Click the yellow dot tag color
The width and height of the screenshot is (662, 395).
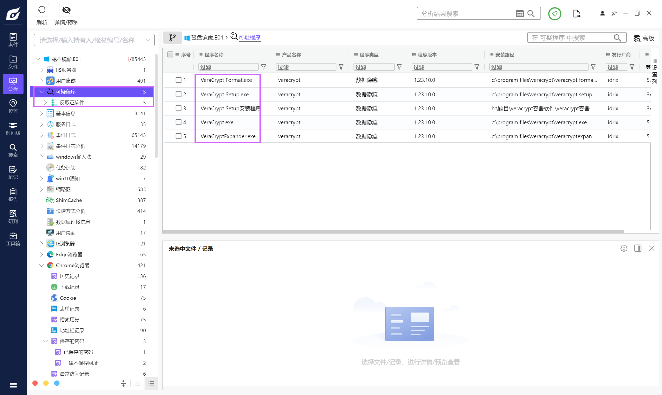[x=46, y=383]
